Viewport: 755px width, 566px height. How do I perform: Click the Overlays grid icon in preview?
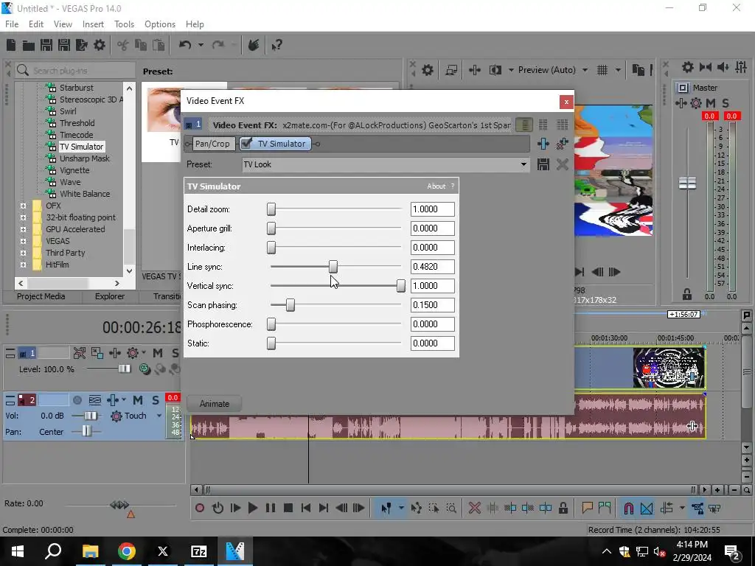(x=602, y=70)
